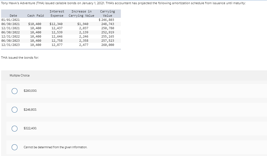Image resolution: width=267 pixels, height=156 pixels.
Task: Click the 12,646 interest expense cell
Action: [x=57, y=36]
